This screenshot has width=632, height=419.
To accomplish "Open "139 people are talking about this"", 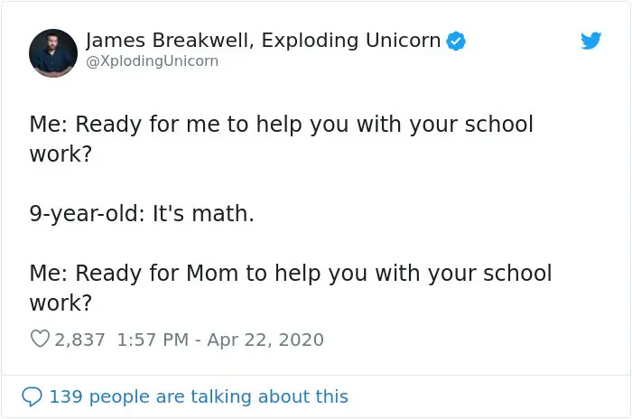I will point(198,396).
